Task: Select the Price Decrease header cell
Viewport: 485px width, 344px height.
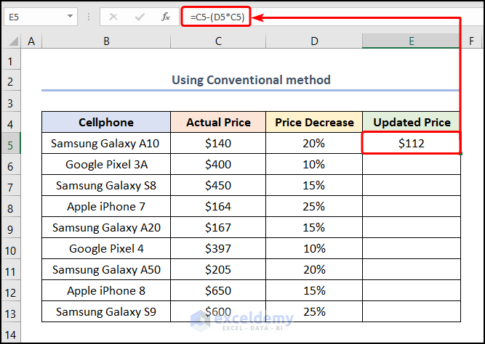Action: point(314,123)
